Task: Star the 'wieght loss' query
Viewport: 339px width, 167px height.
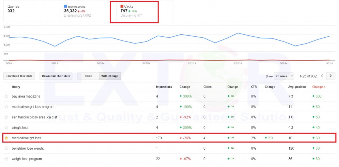Action: pos(6,128)
